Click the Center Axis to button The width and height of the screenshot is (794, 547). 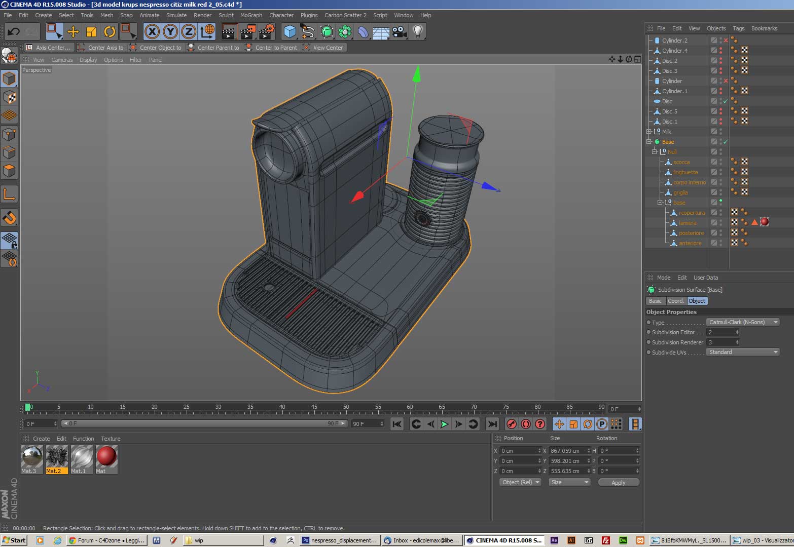pyautogui.click(x=101, y=48)
